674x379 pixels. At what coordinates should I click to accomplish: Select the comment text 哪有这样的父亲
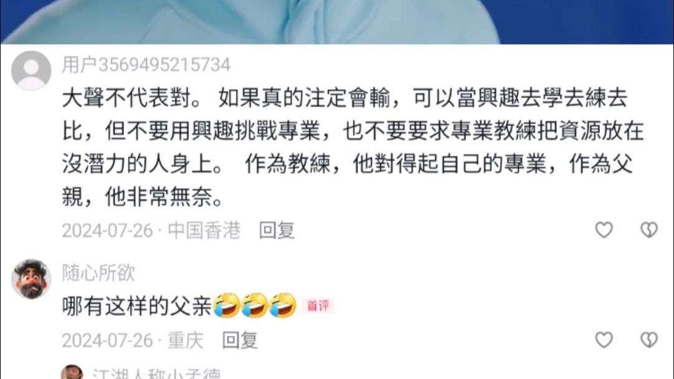tap(137, 306)
